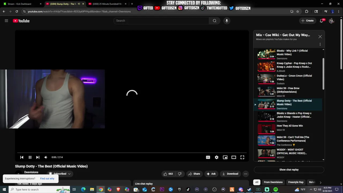
Task: Skip to the previous video
Action: click(22, 157)
